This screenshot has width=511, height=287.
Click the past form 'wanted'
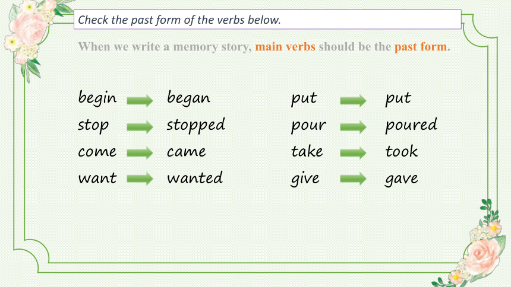[x=195, y=178]
